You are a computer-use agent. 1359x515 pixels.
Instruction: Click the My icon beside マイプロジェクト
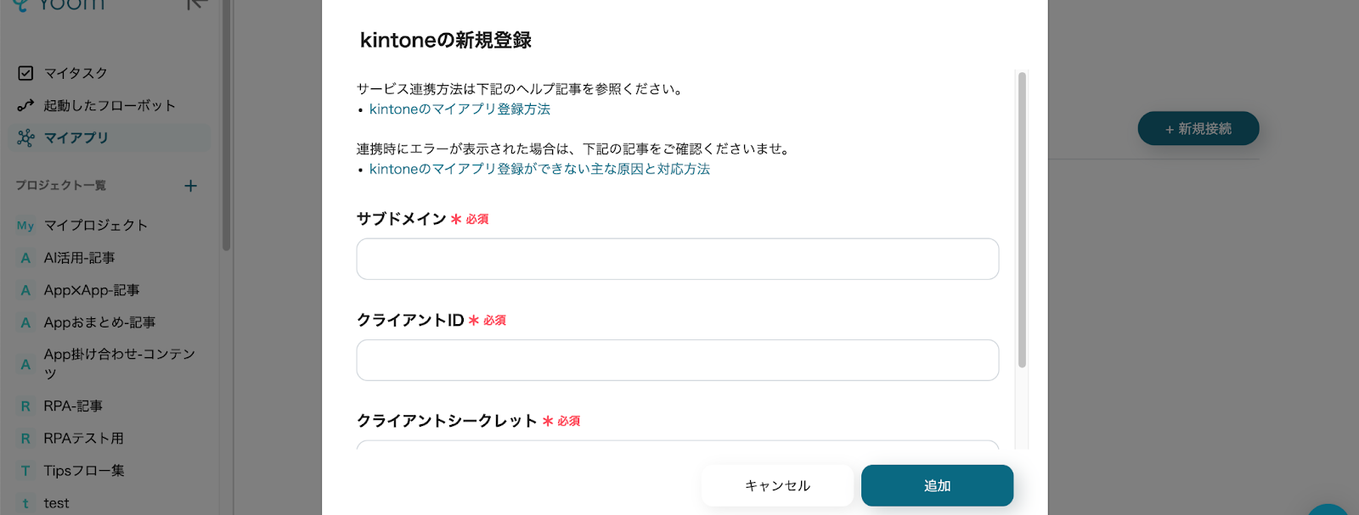pyautogui.click(x=25, y=226)
